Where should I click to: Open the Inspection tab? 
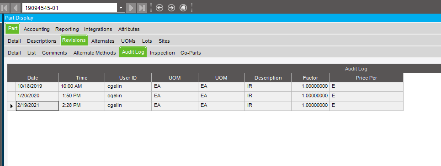coord(162,53)
